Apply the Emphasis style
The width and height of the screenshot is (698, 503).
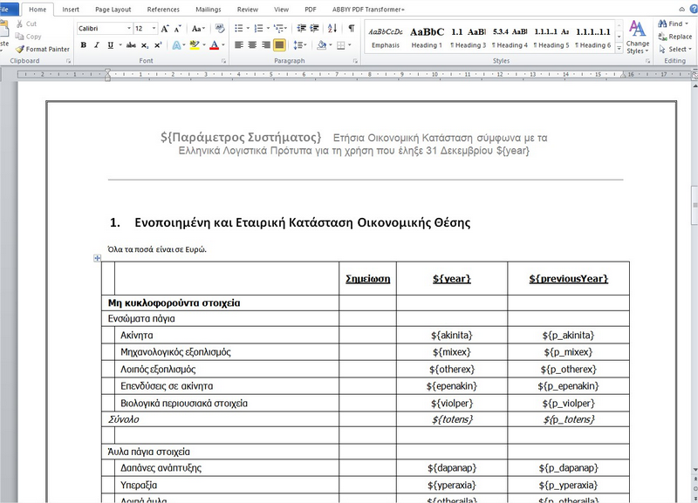[x=386, y=37]
